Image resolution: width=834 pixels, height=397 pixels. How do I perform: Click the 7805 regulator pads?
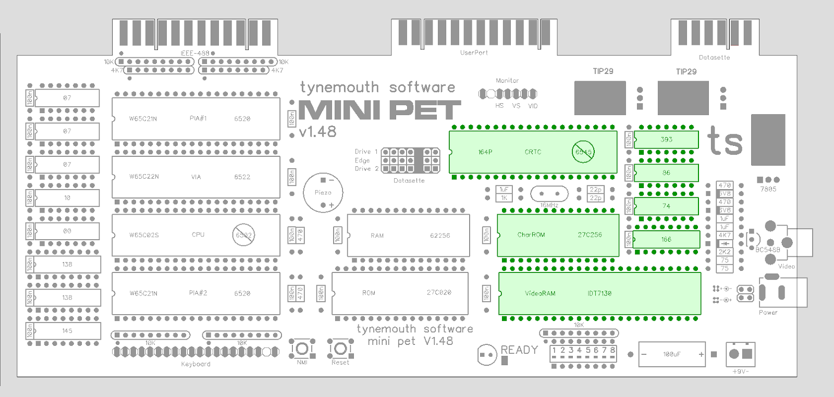coord(768,180)
